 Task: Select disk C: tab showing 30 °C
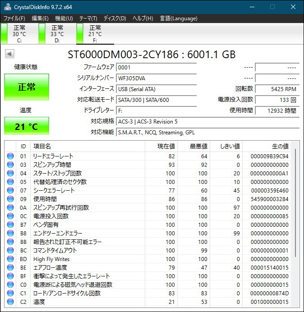19,34
